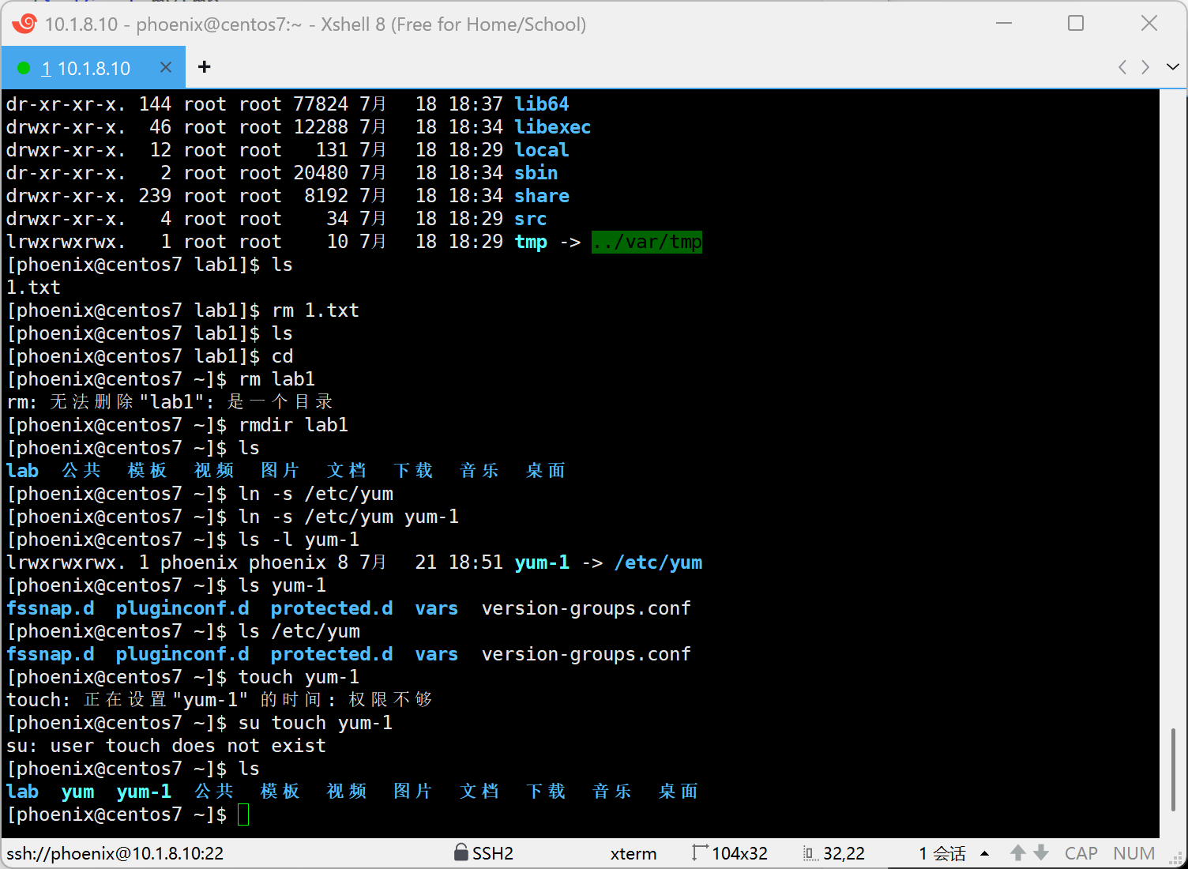Click the Xshell application icon in titlebar
This screenshot has width=1188, height=869.
click(x=24, y=24)
